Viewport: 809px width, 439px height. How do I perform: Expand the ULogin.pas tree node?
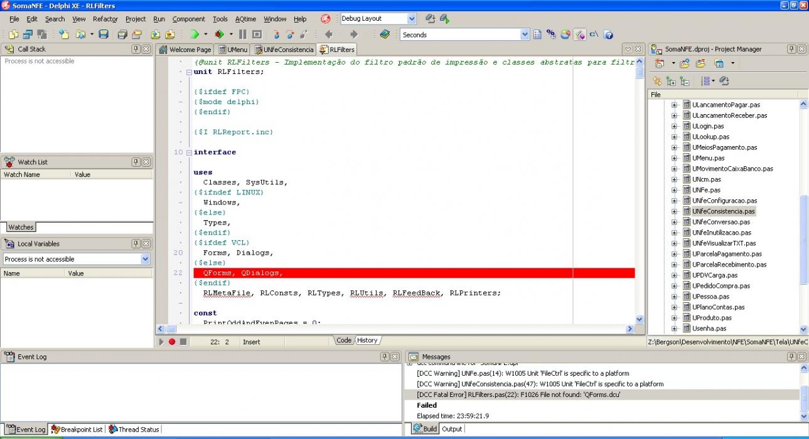674,126
